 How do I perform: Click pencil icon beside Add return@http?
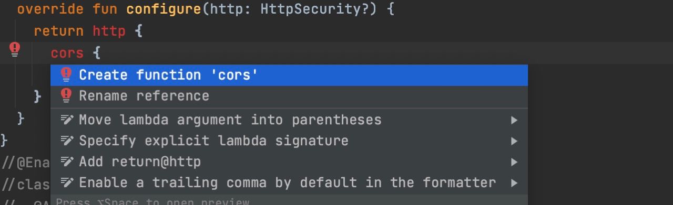(x=66, y=161)
